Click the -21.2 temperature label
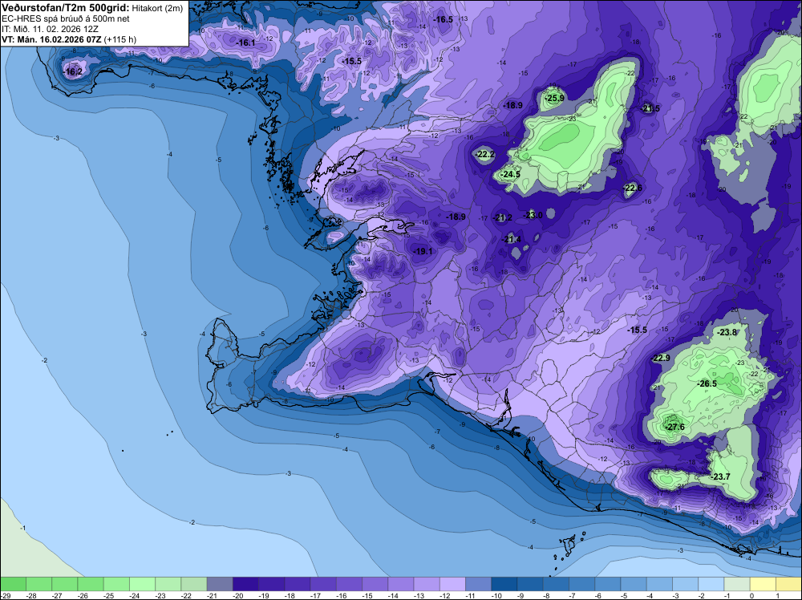This screenshot has height=600, width=802. 502,218
